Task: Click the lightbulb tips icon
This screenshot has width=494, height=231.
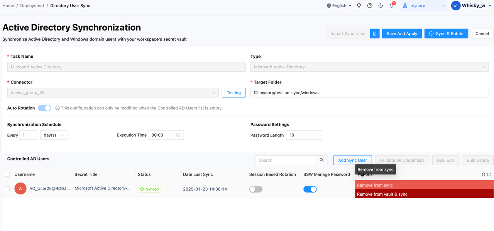Action: point(359,6)
